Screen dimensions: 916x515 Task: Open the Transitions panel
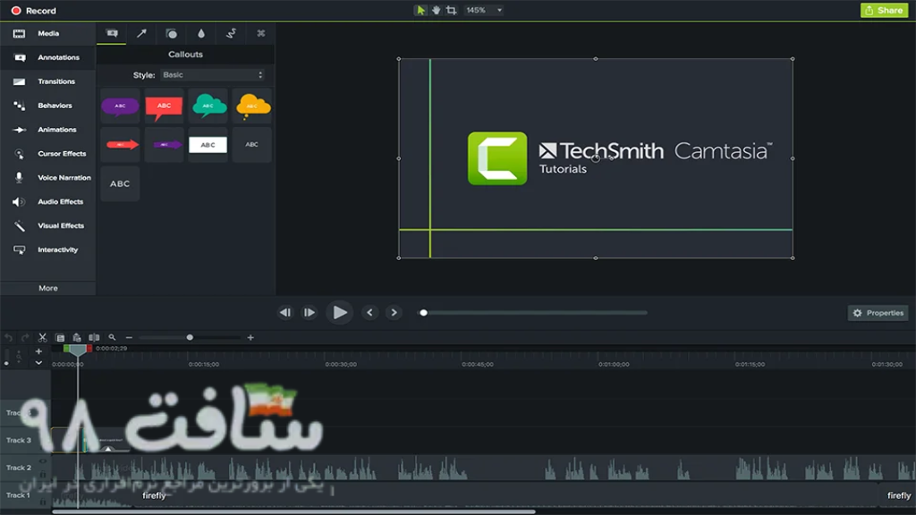pyautogui.click(x=48, y=81)
